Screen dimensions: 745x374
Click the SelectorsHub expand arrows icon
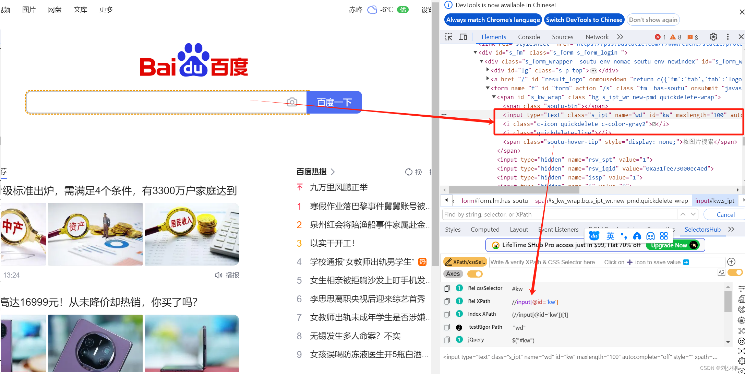click(741, 351)
